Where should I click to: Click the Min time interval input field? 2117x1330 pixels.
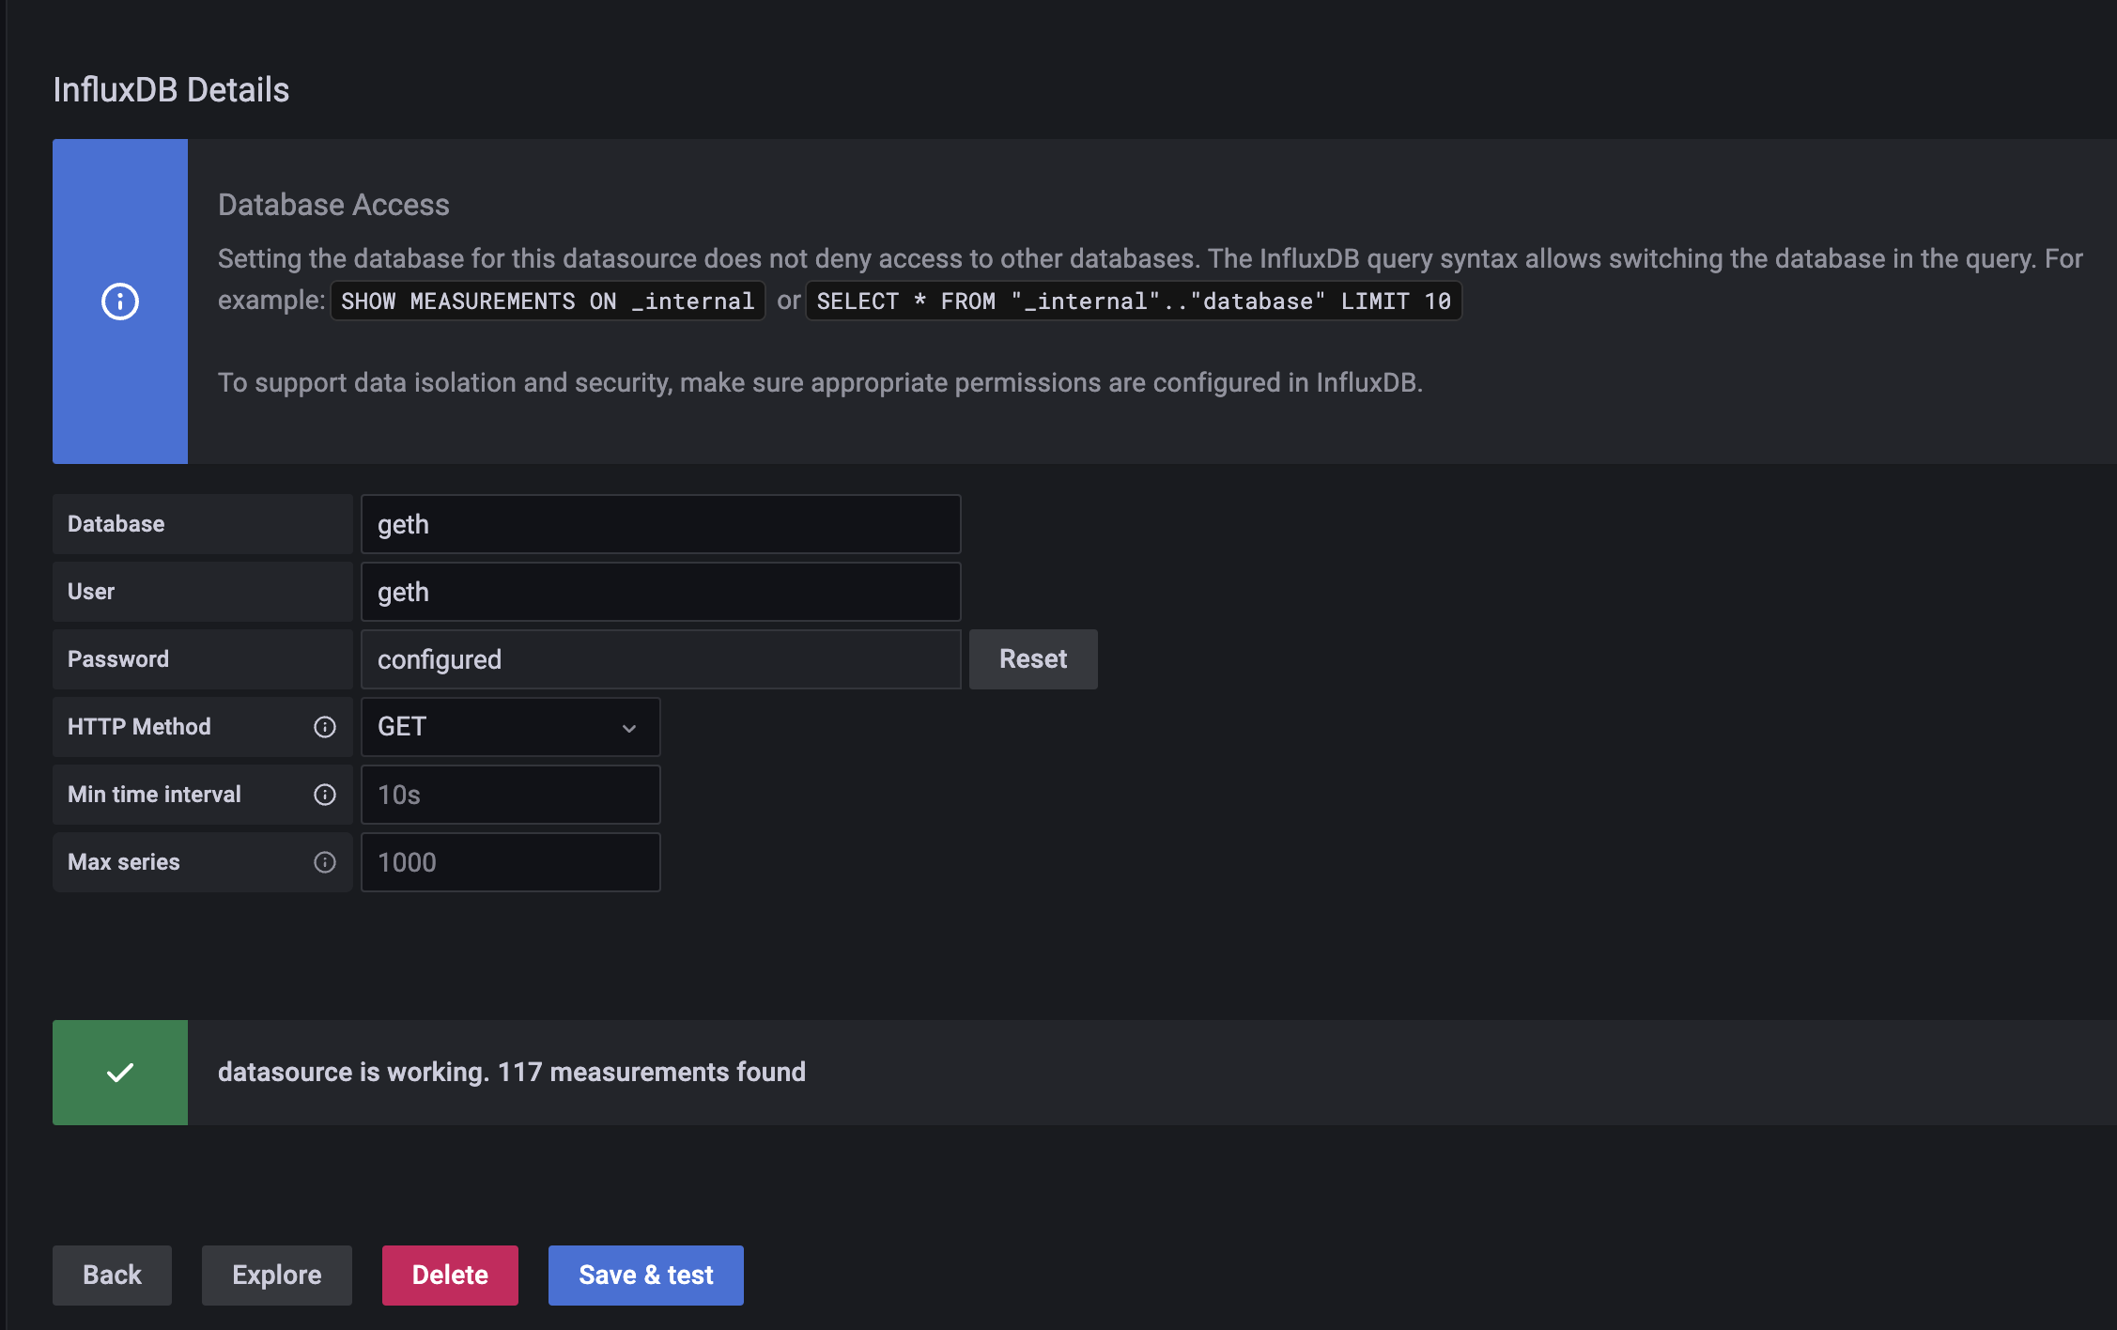510,794
